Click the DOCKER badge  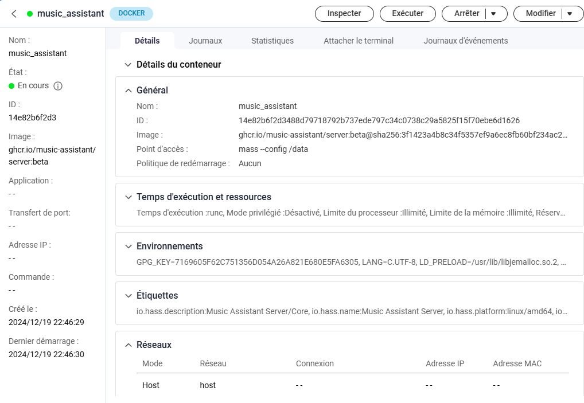tap(131, 13)
